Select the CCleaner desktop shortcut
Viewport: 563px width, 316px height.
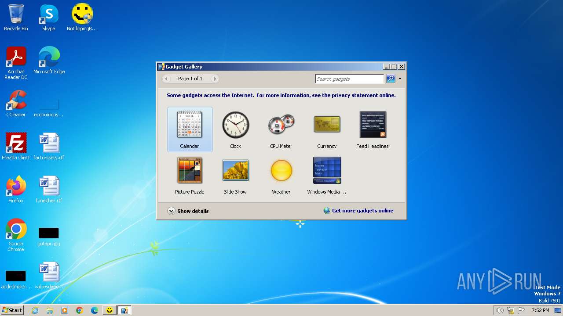[x=16, y=104]
